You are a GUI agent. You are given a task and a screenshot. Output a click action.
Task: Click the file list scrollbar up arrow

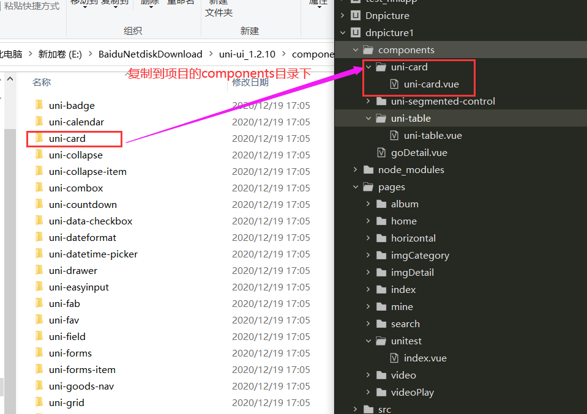[10, 78]
